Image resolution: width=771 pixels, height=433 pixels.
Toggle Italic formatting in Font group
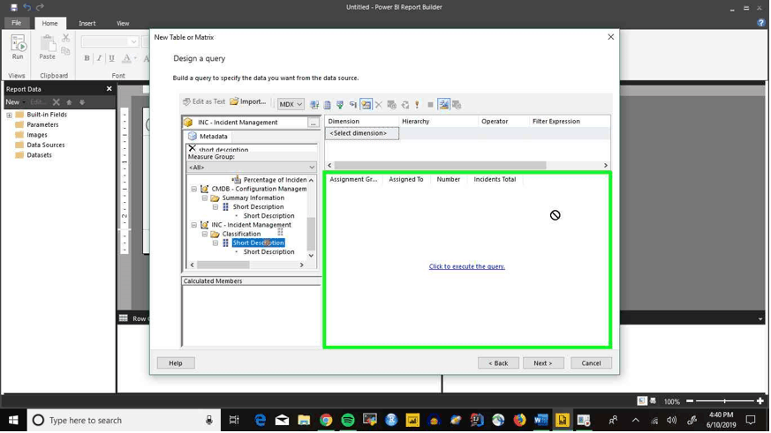[99, 58]
